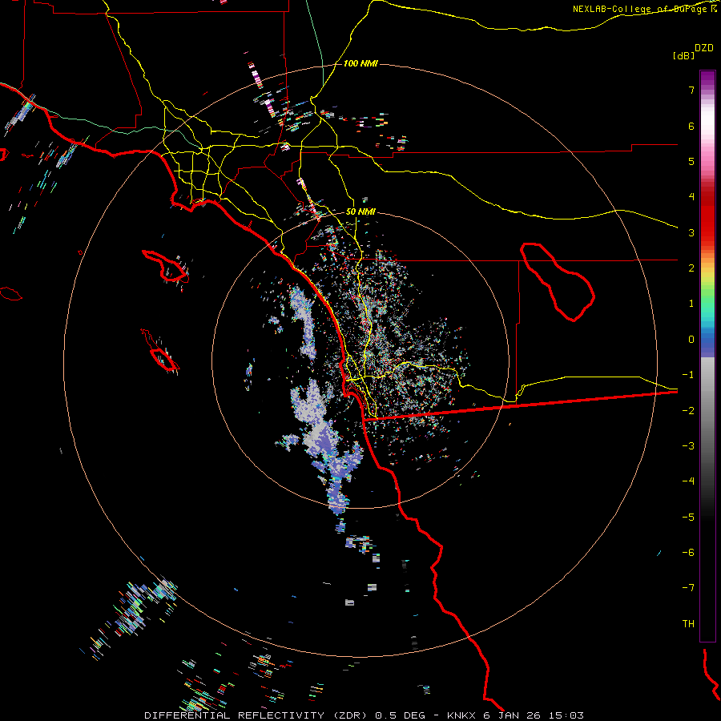Click the "DZD" legend title
The width and height of the screenshot is (721, 721).
(704, 48)
